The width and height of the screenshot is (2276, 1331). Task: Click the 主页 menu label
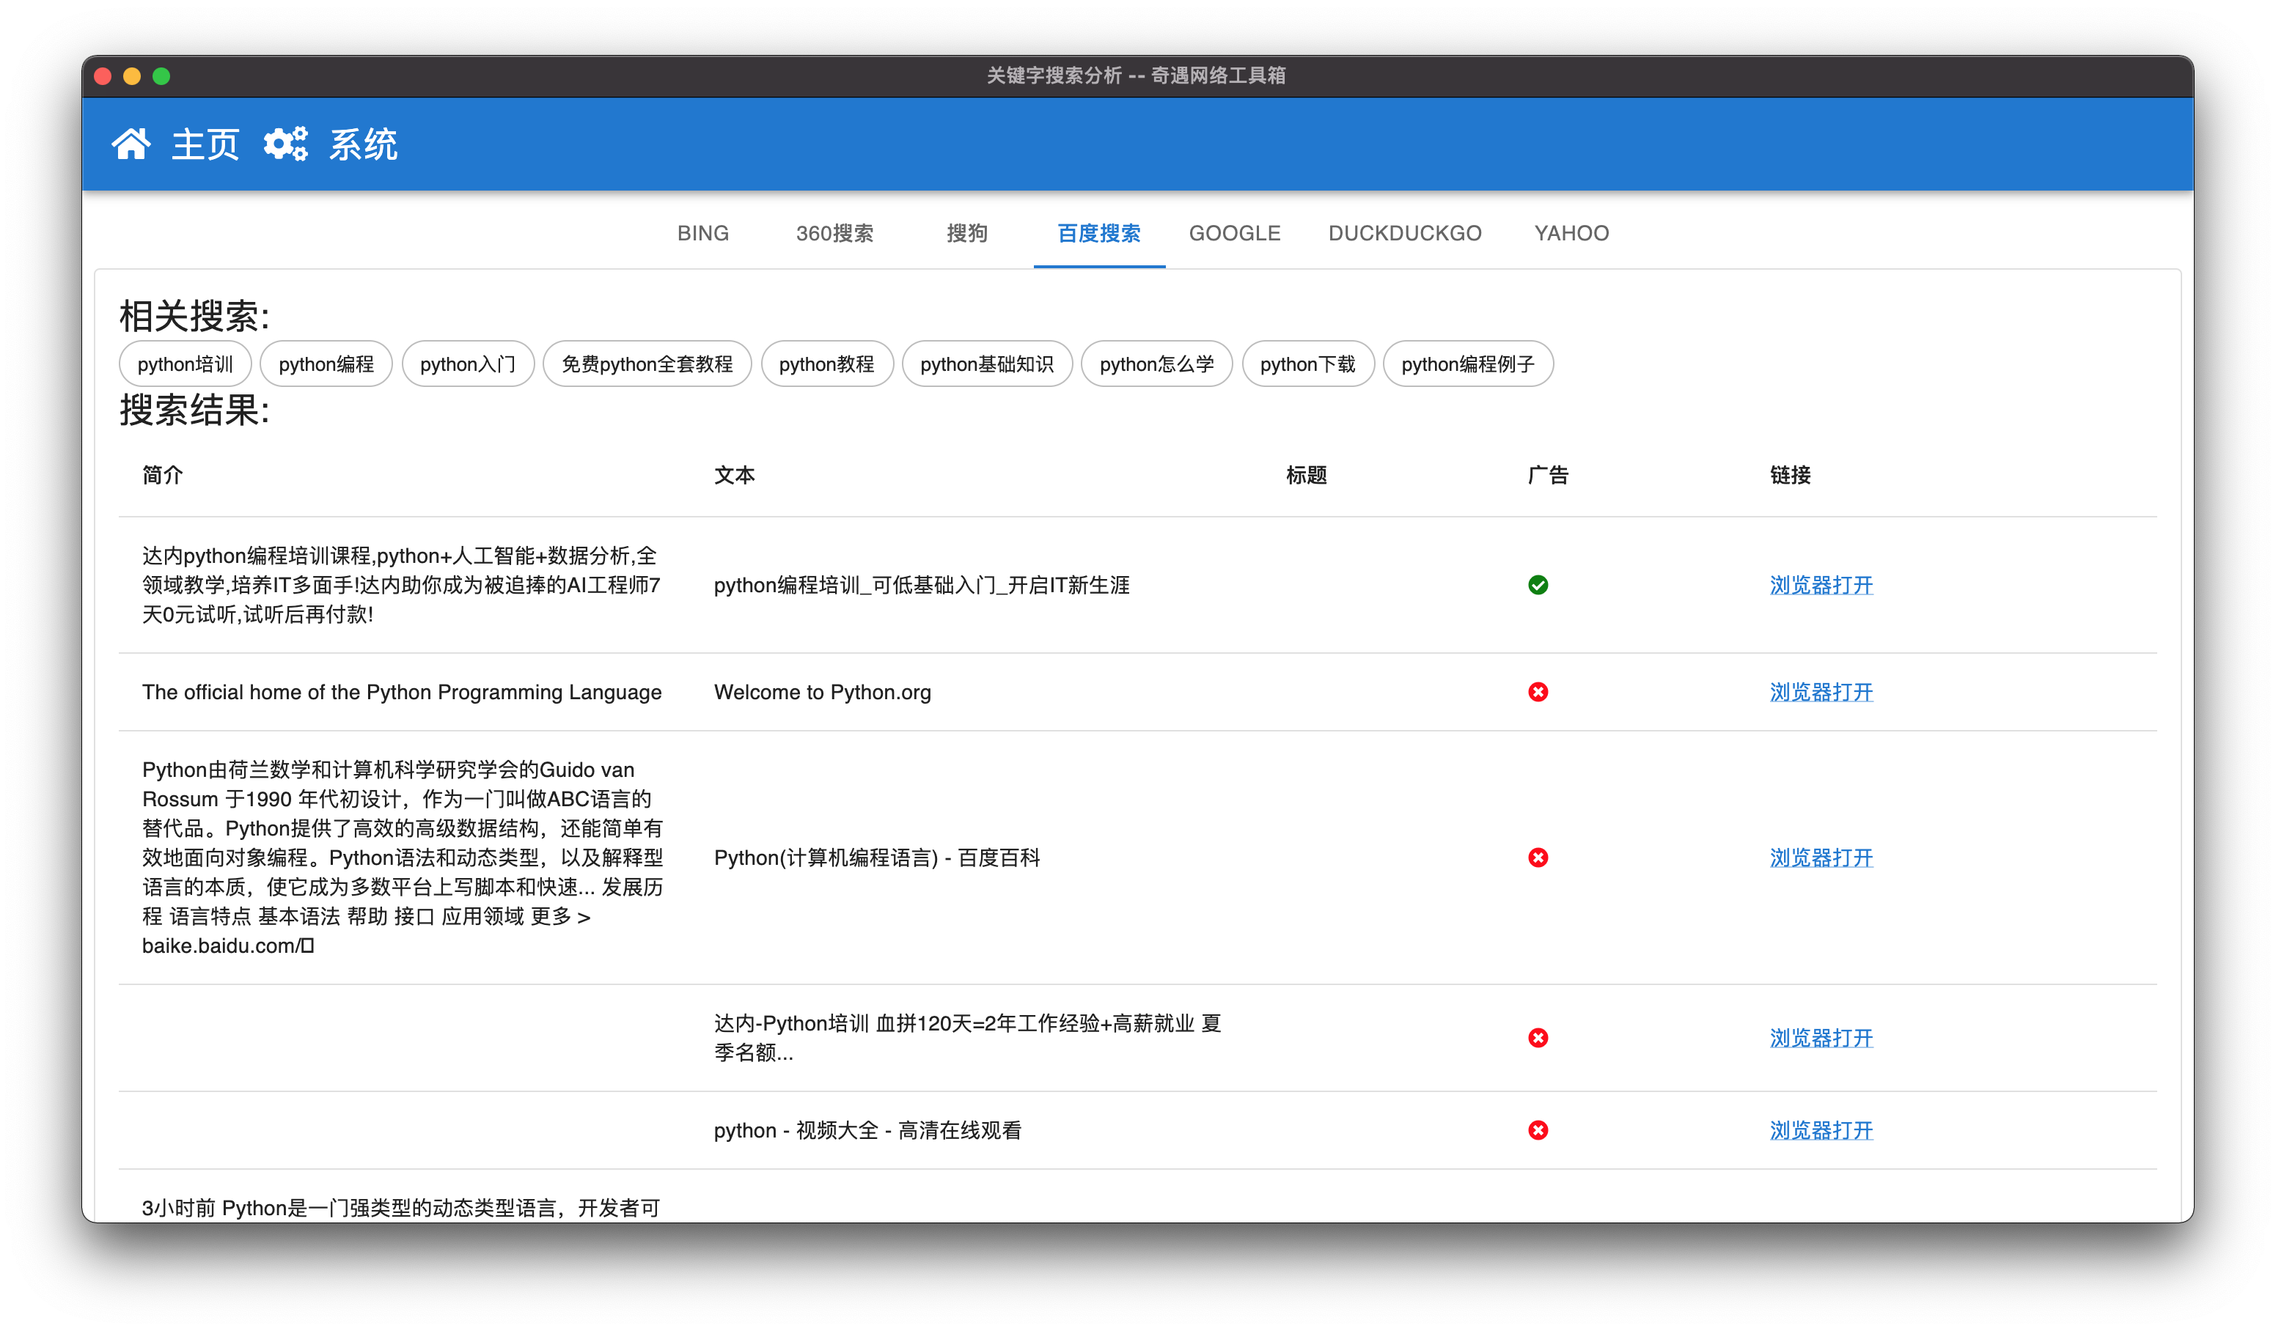click(205, 144)
